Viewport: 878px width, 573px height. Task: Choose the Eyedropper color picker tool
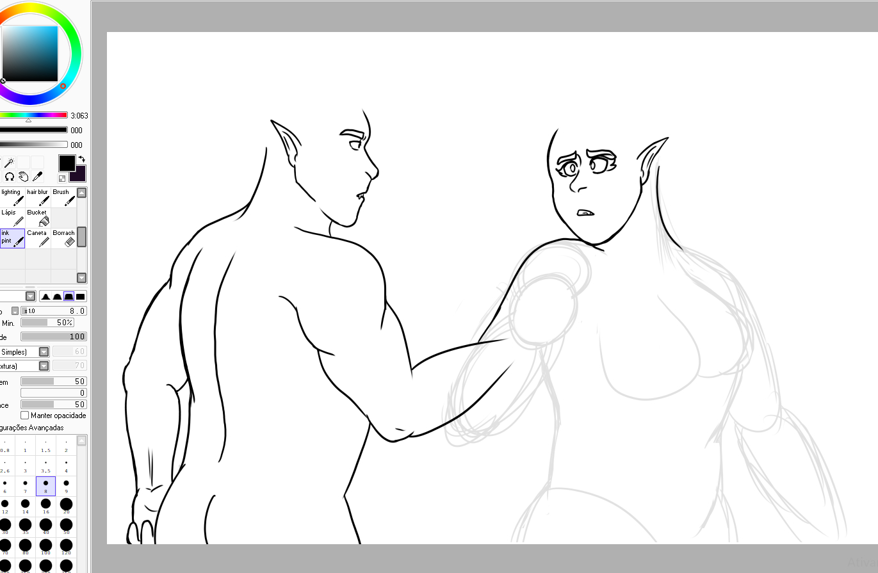(x=38, y=177)
